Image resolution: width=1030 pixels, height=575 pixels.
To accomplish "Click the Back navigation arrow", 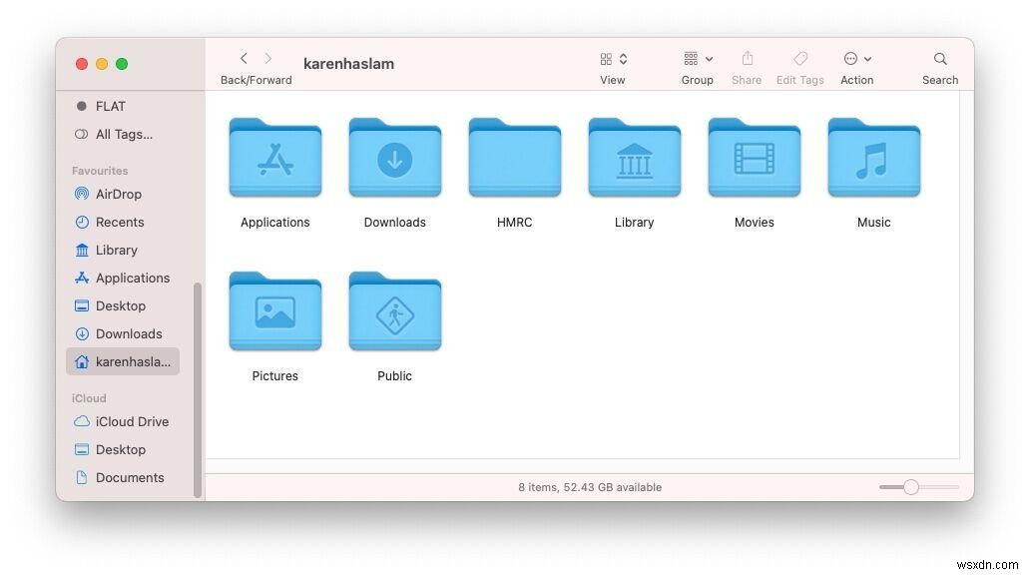I will [x=244, y=58].
